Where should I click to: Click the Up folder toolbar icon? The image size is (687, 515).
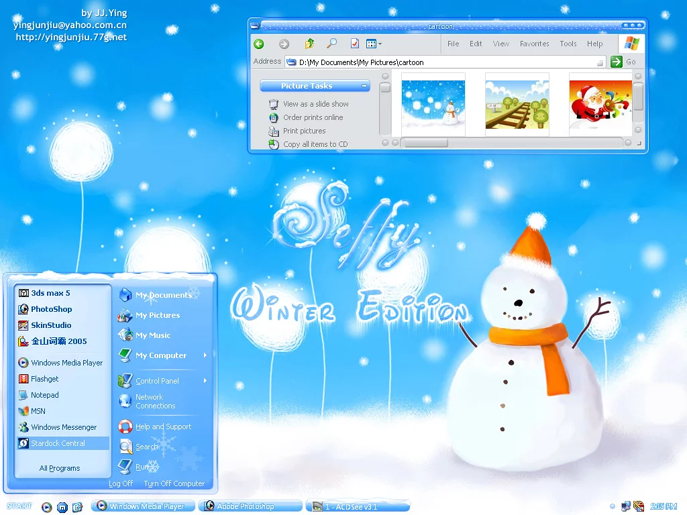click(x=309, y=44)
